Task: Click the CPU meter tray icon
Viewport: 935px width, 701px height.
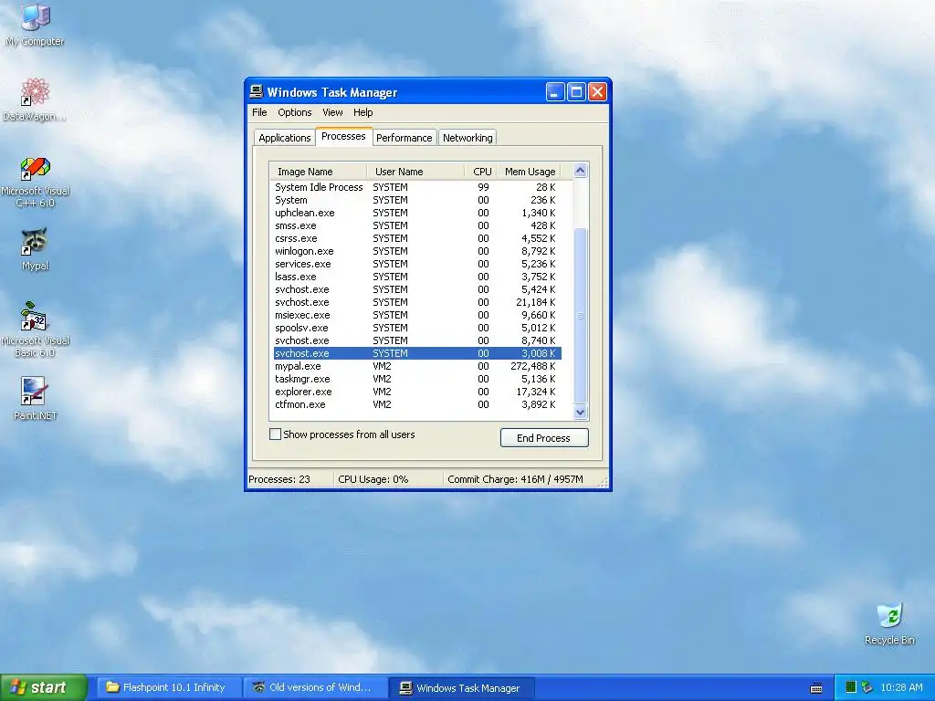Action: [x=851, y=687]
